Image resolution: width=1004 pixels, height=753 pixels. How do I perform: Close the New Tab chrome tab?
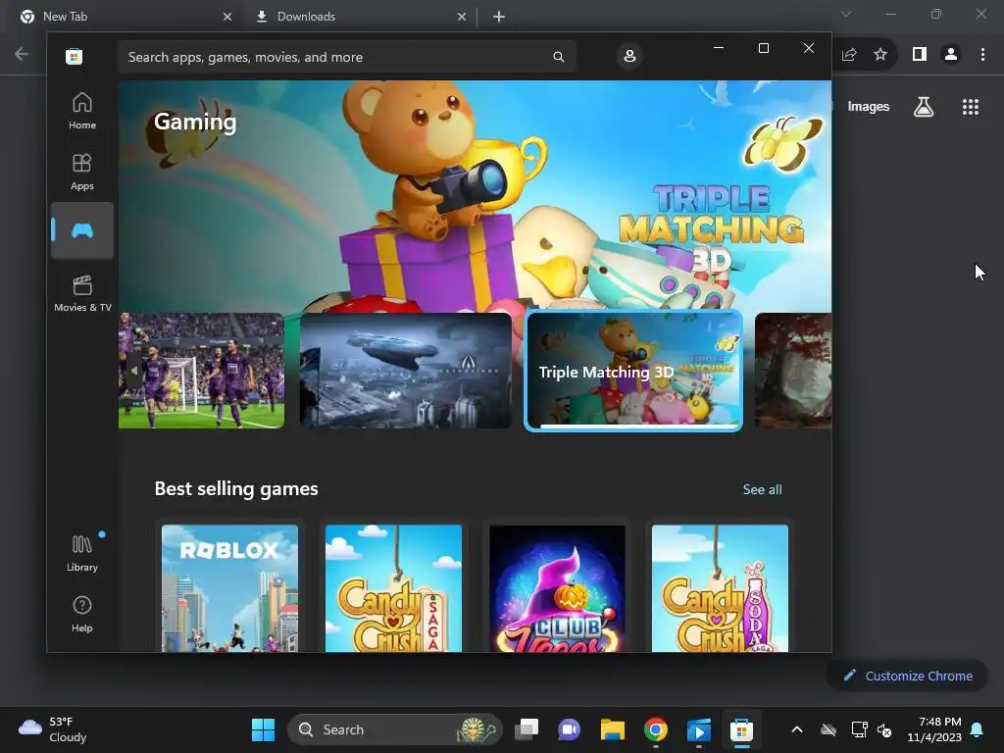coord(227,17)
